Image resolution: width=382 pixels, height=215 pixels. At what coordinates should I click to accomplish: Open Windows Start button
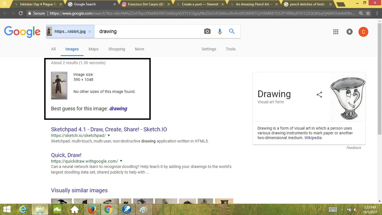(7, 209)
